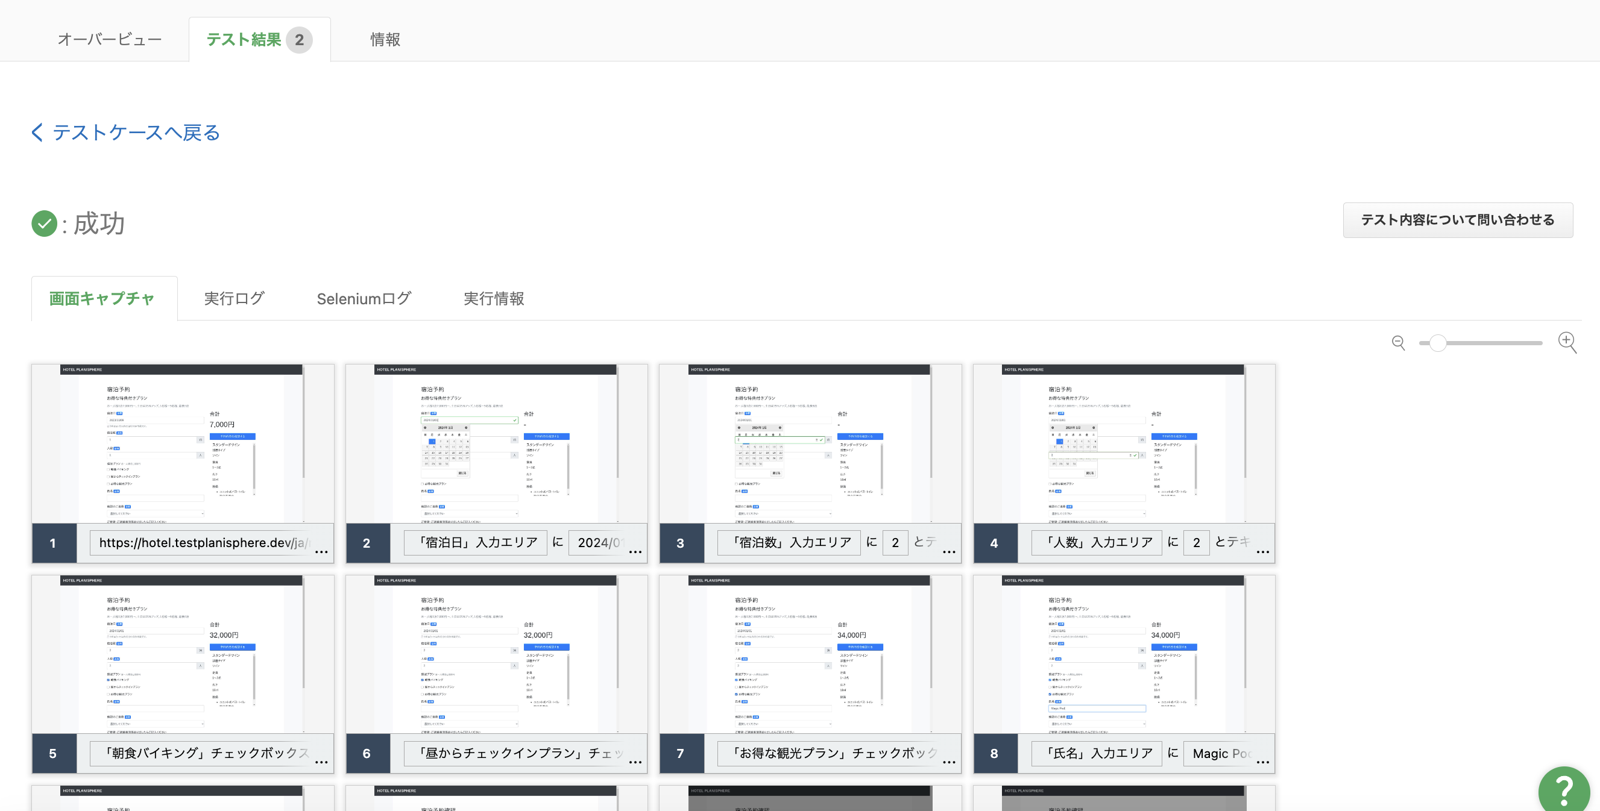Viewport: 1600px width, 811px height.
Task: Open the ellipsis menu on step 4
Action: [1262, 551]
